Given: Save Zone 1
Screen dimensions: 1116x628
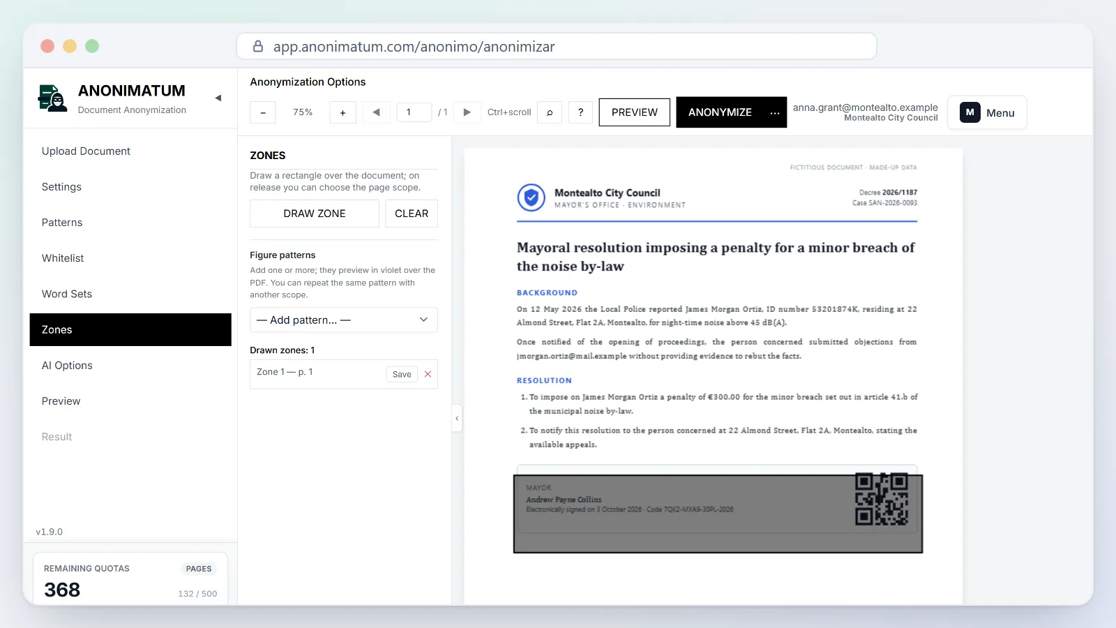Looking at the screenshot, I should [402, 374].
